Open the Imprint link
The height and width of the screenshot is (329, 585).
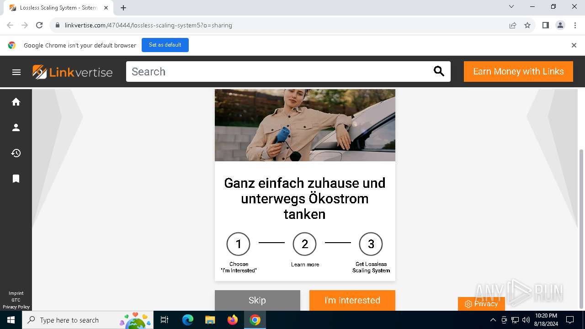(16, 293)
